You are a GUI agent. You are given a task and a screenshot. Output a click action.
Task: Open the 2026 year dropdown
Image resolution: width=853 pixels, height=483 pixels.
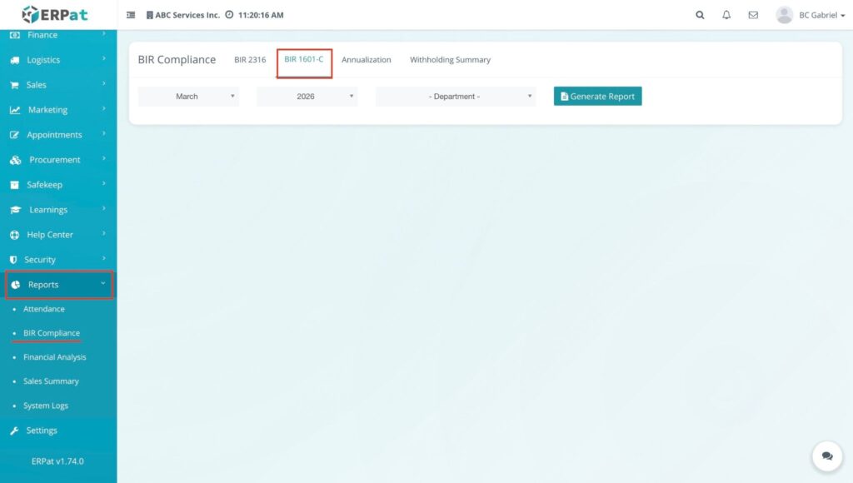tap(307, 97)
